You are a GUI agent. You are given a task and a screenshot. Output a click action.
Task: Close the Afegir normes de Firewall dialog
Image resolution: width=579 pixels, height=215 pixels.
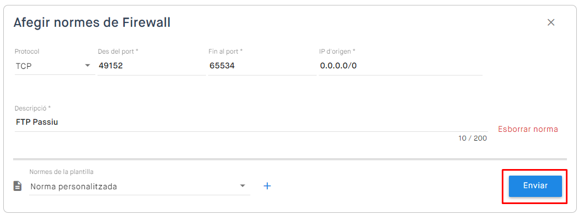551,22
